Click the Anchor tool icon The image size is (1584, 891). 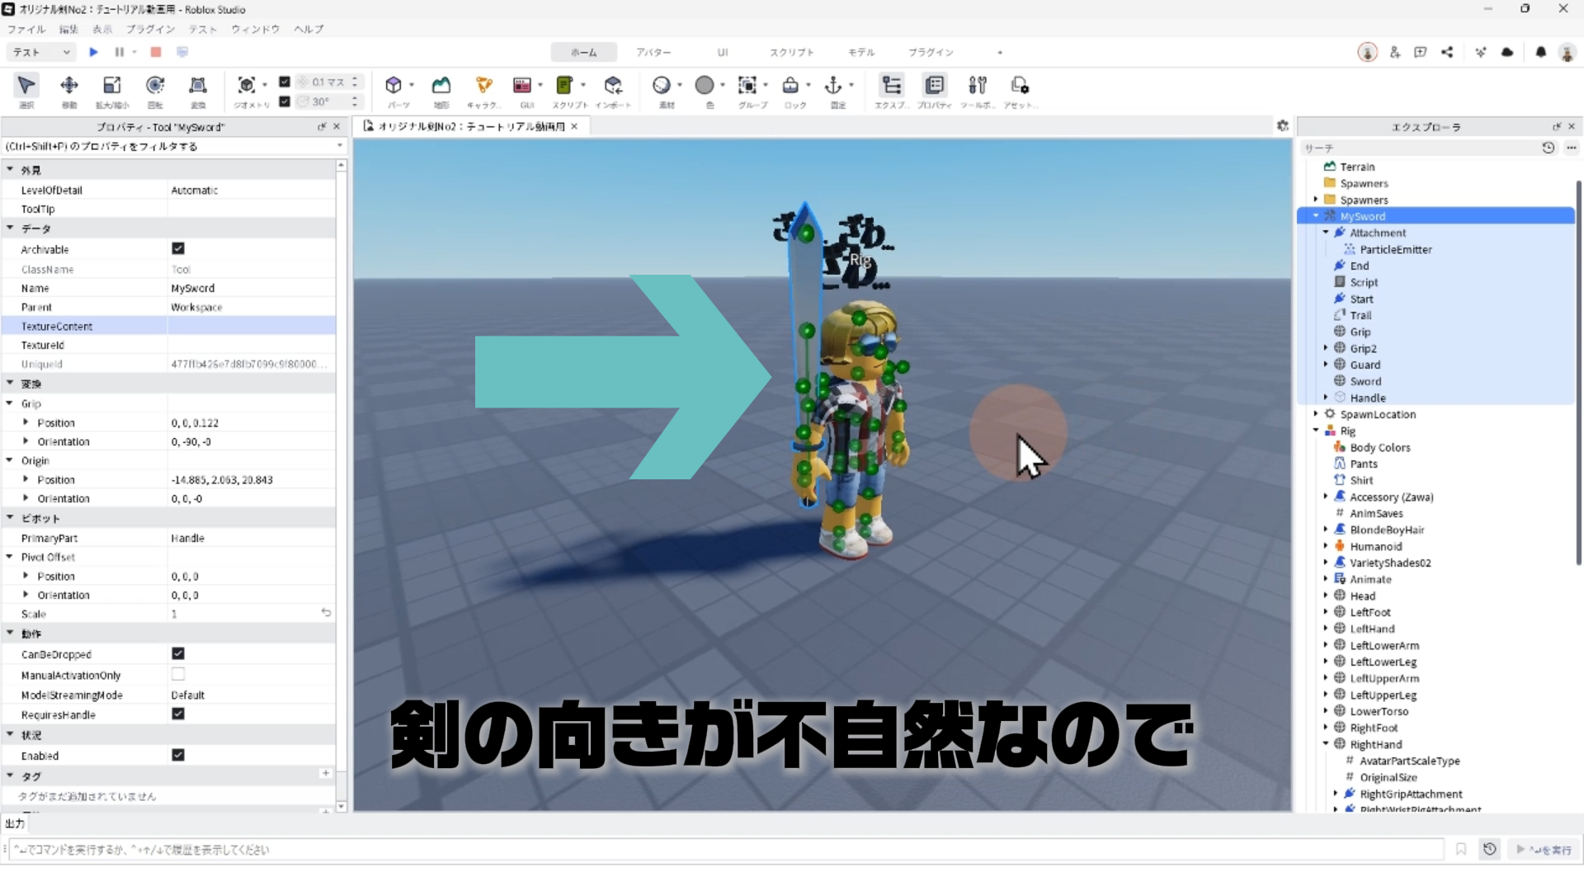pyautogui.click(x=833, y=86)
